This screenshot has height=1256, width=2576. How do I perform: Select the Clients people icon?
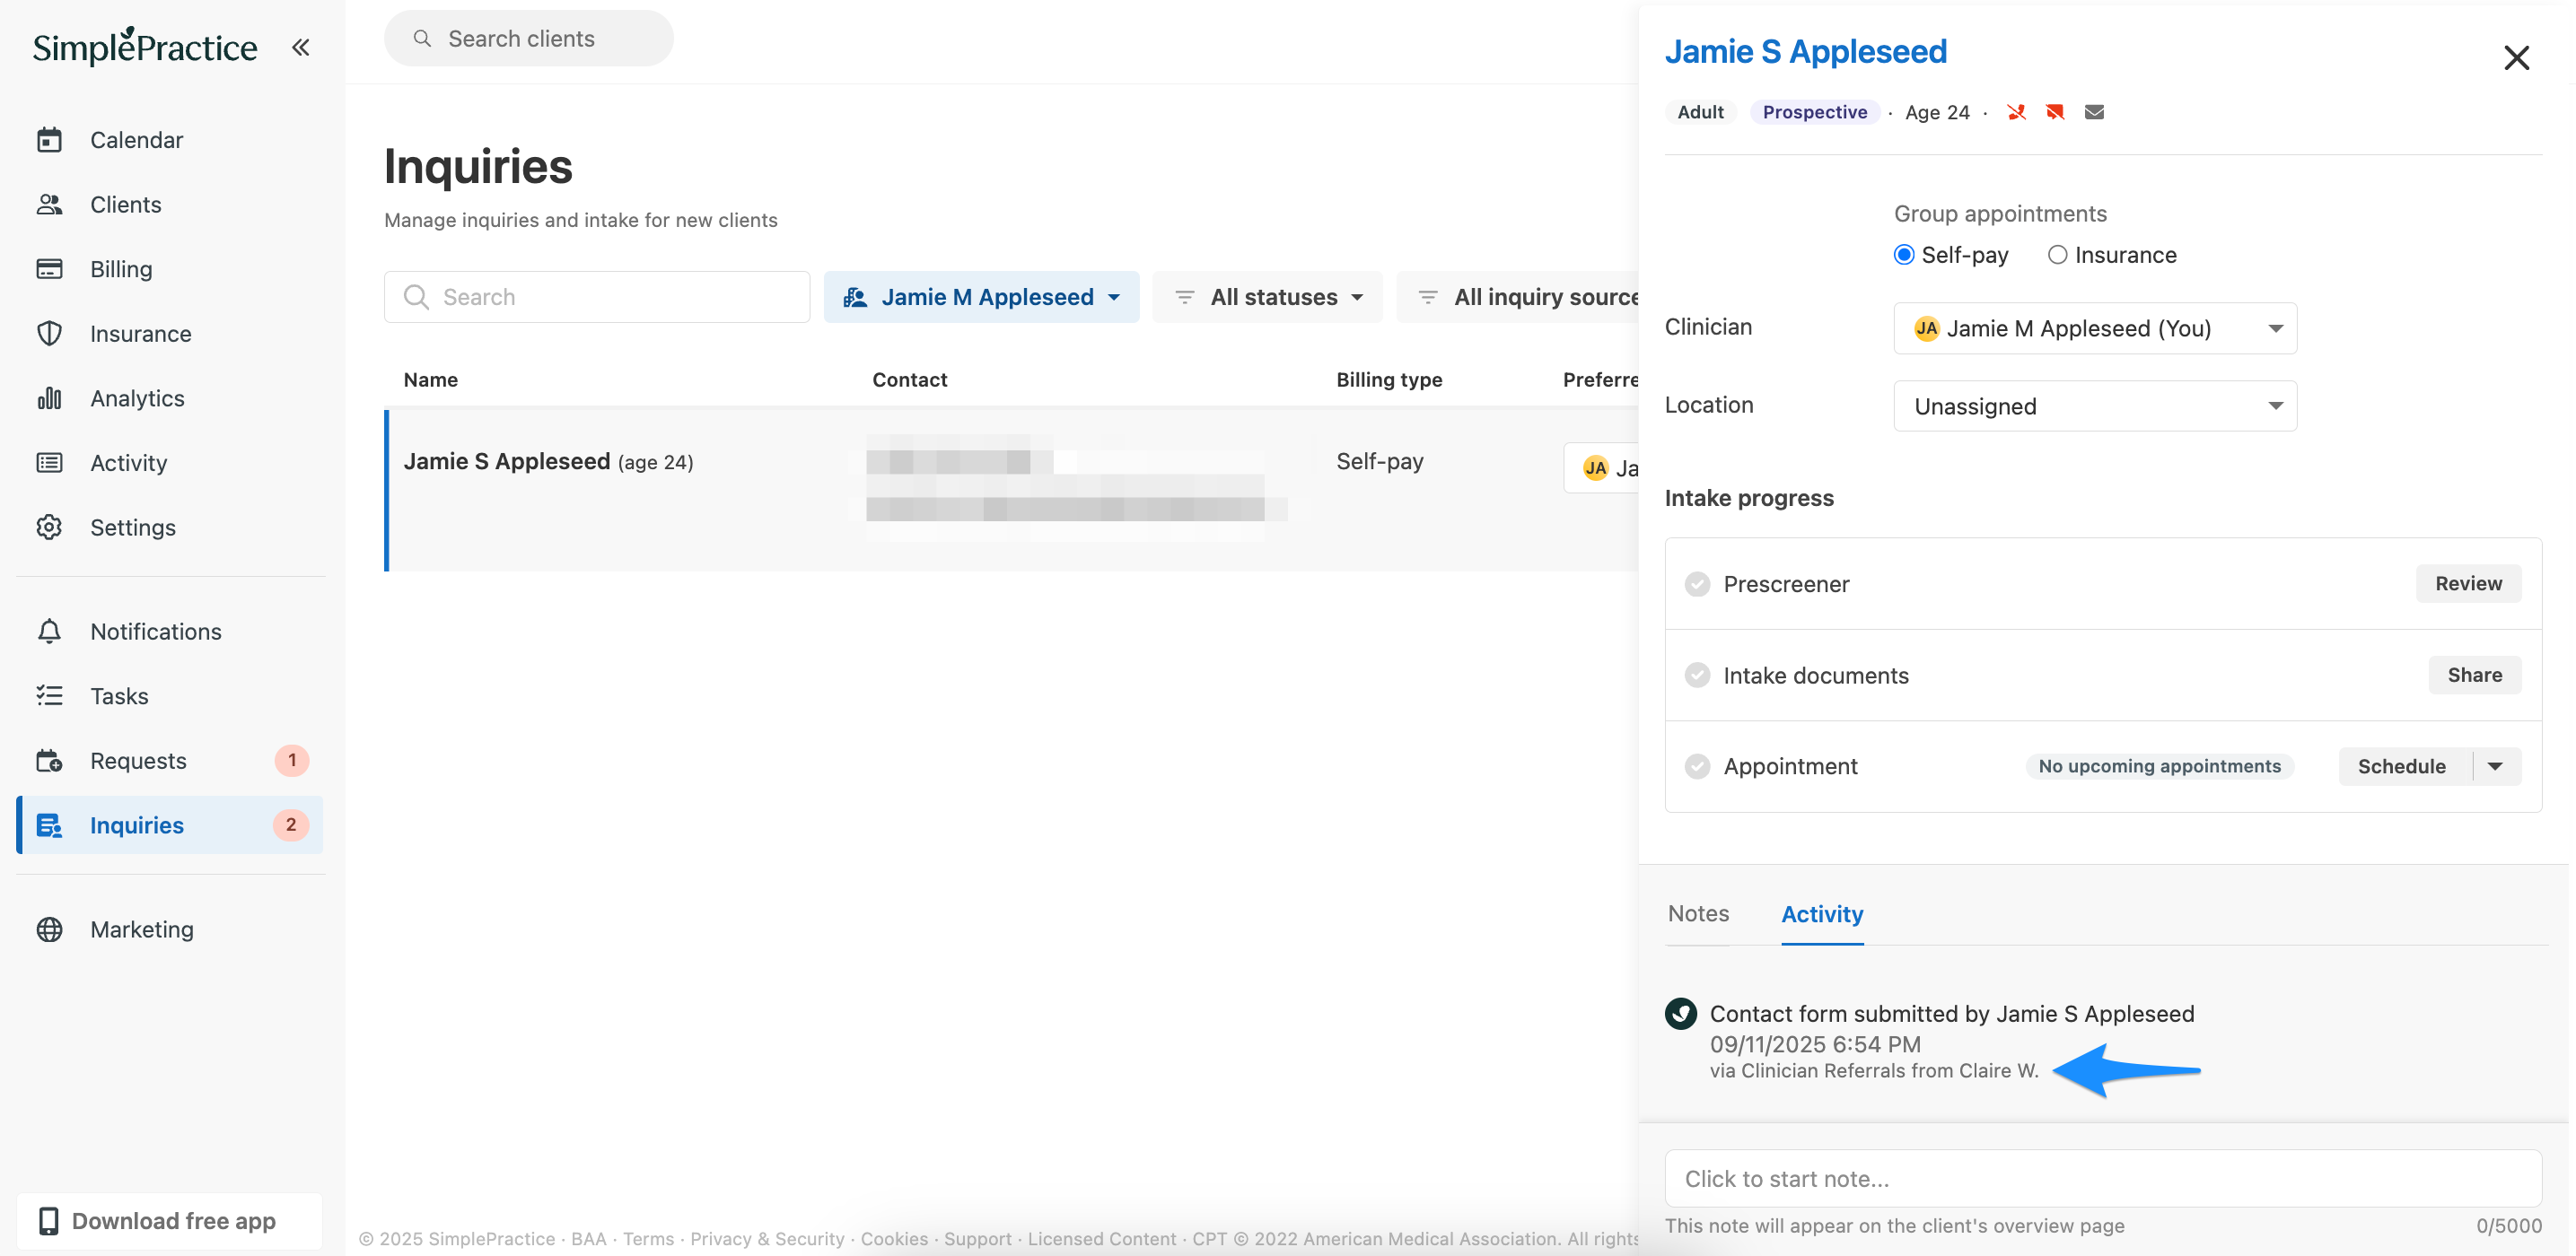tap(49, 204)
